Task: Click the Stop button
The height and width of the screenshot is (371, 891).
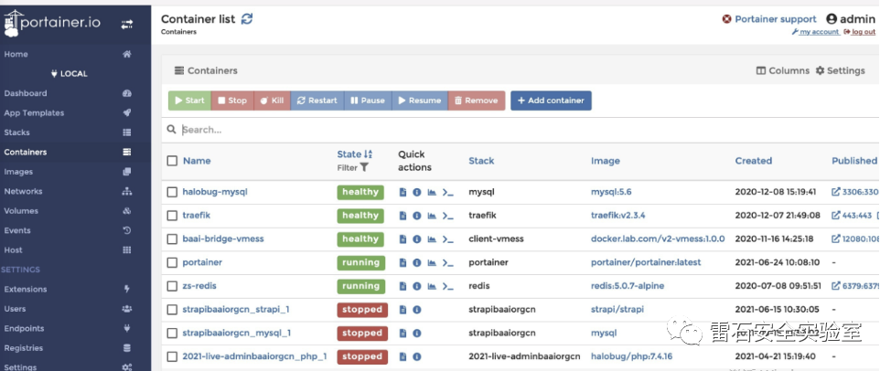Action: pyautogui.click(x=232, y=101)
